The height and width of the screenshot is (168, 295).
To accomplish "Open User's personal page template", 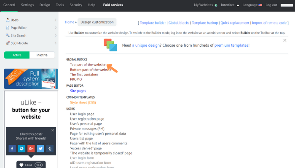I will 86,124.
